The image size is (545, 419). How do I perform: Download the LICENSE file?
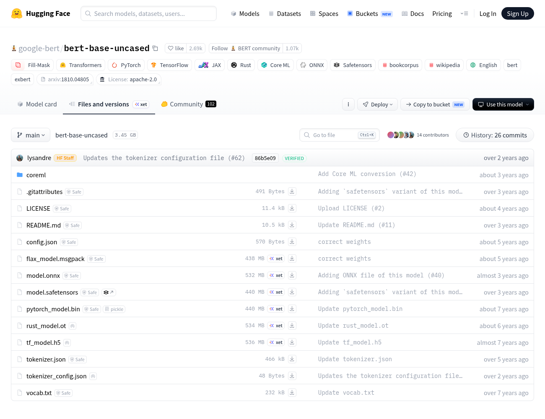(x=292, y=208)
